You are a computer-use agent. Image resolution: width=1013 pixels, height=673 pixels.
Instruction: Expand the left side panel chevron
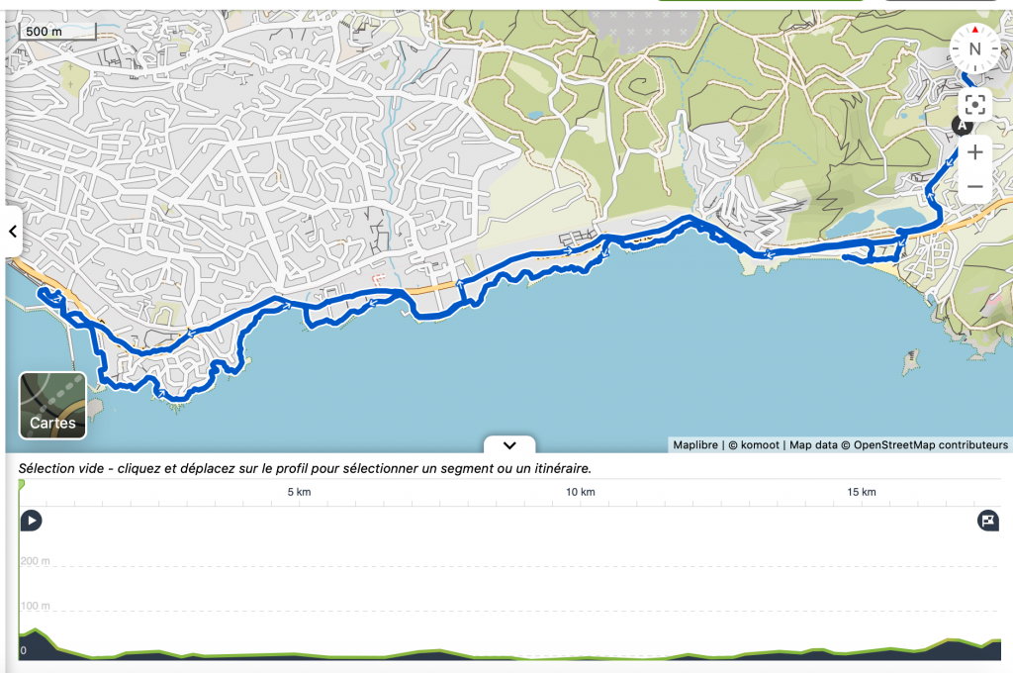click(13, 232)
